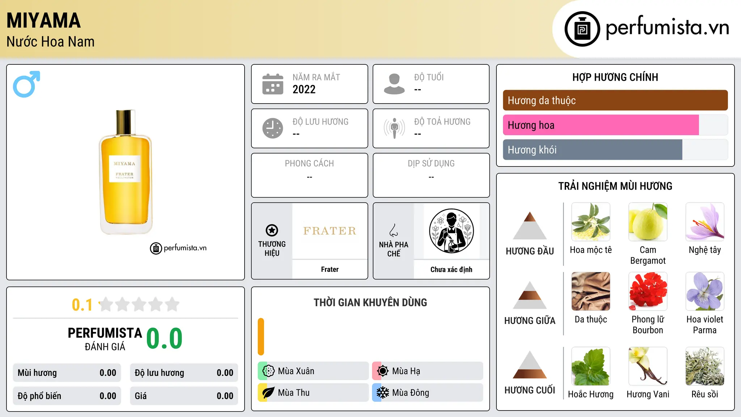Viewport: 741px width, 417px height.
Task: Open the Hoa violet Parma note image
Action: click(x=705, y=291)
